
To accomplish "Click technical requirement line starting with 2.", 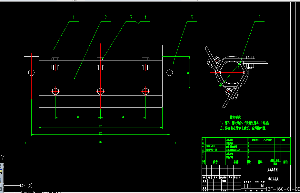I will (243, 128).
